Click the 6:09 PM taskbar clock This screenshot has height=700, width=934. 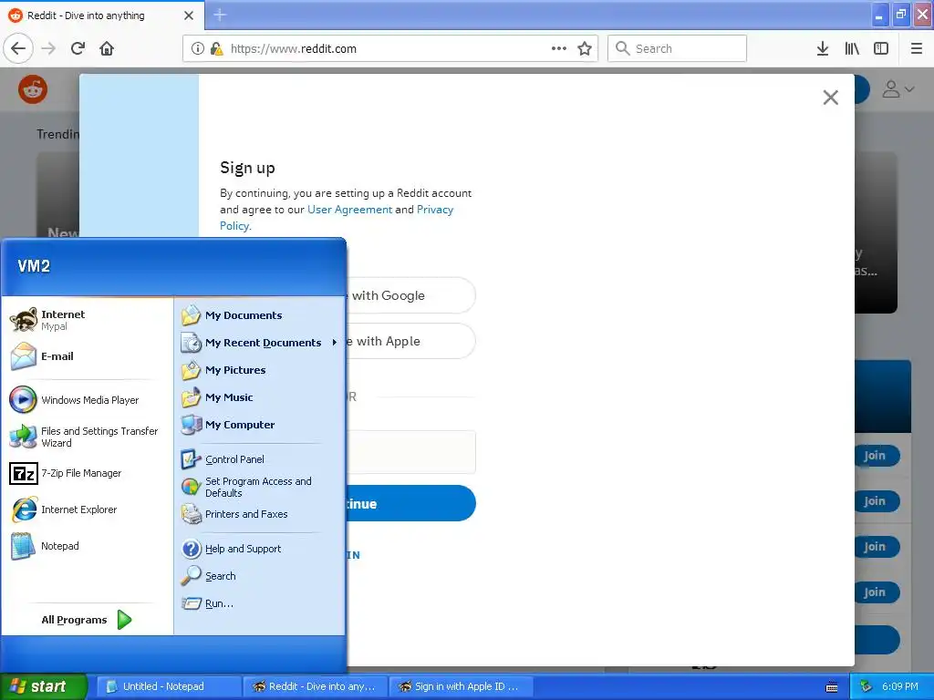click(900, 686)
